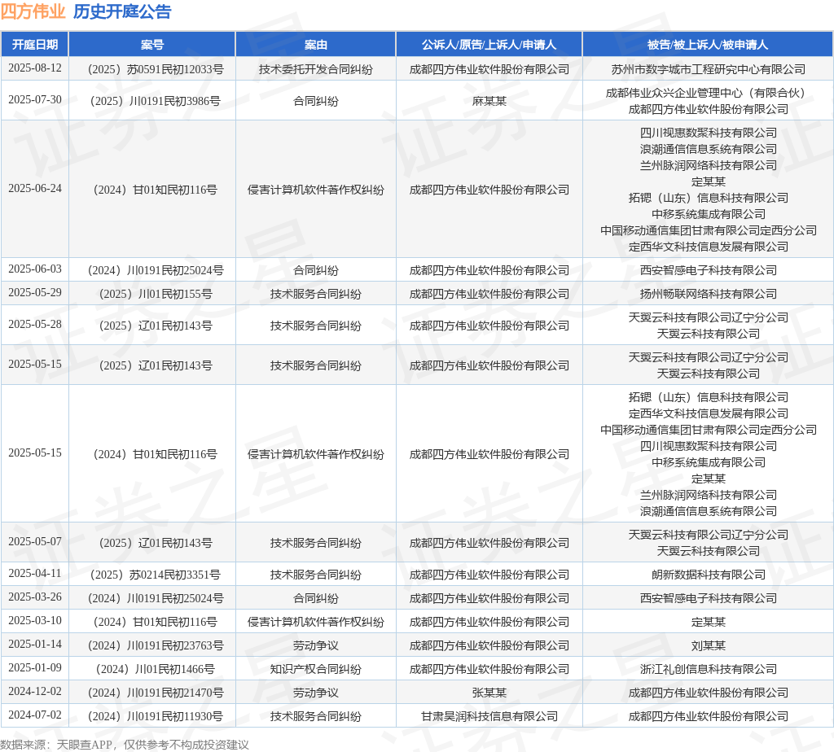Select the 开庭日期 column header

pyautogui.click(x=35, y=45)
